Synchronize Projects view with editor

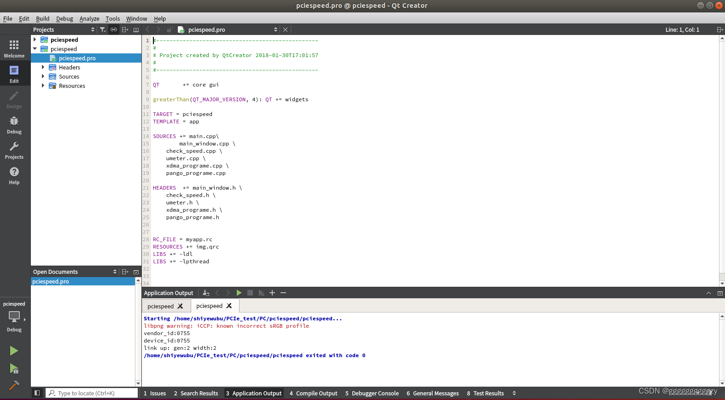coord(113,29)
